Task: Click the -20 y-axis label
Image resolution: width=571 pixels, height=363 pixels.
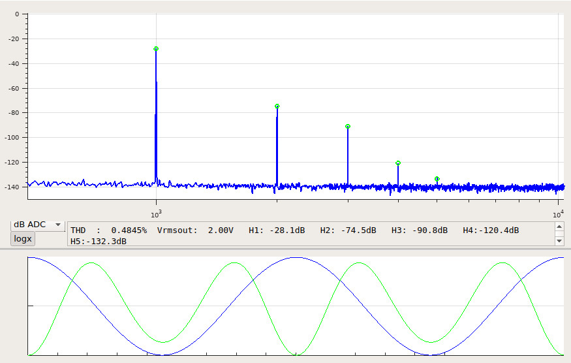Action: (13, 39)
